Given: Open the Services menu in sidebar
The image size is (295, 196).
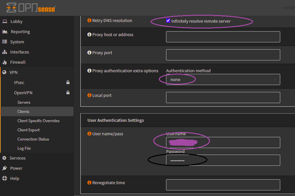Looking at the screenshot, I should [x=17, y=158].
